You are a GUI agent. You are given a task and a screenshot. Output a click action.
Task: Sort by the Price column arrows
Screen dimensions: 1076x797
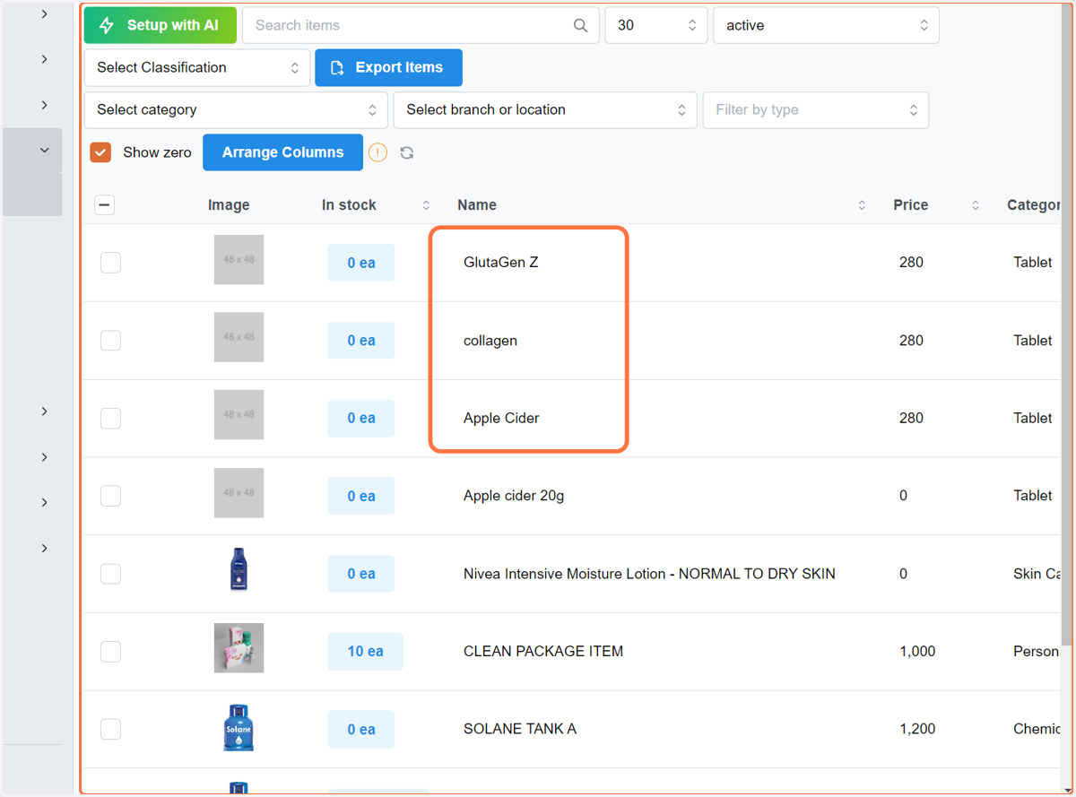(x=976, y=205)
